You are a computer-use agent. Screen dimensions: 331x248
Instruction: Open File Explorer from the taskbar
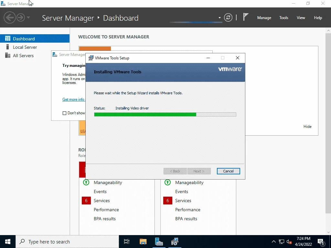pos(143,242)
